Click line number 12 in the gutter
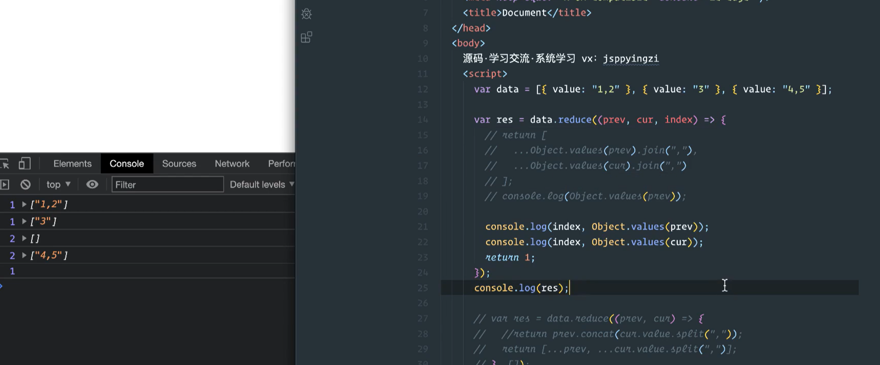 (x=423, y=89)
